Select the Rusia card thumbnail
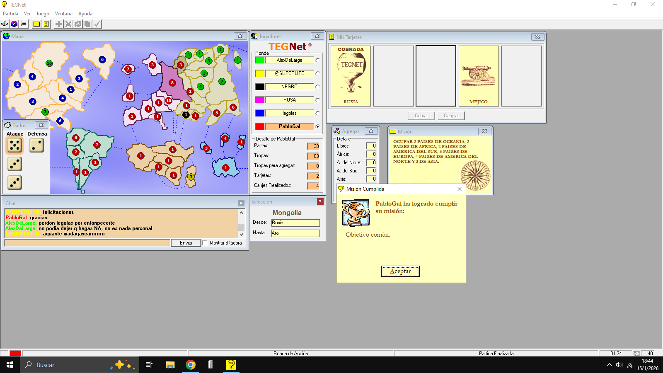Screen dimensions: 663x373 351,76
